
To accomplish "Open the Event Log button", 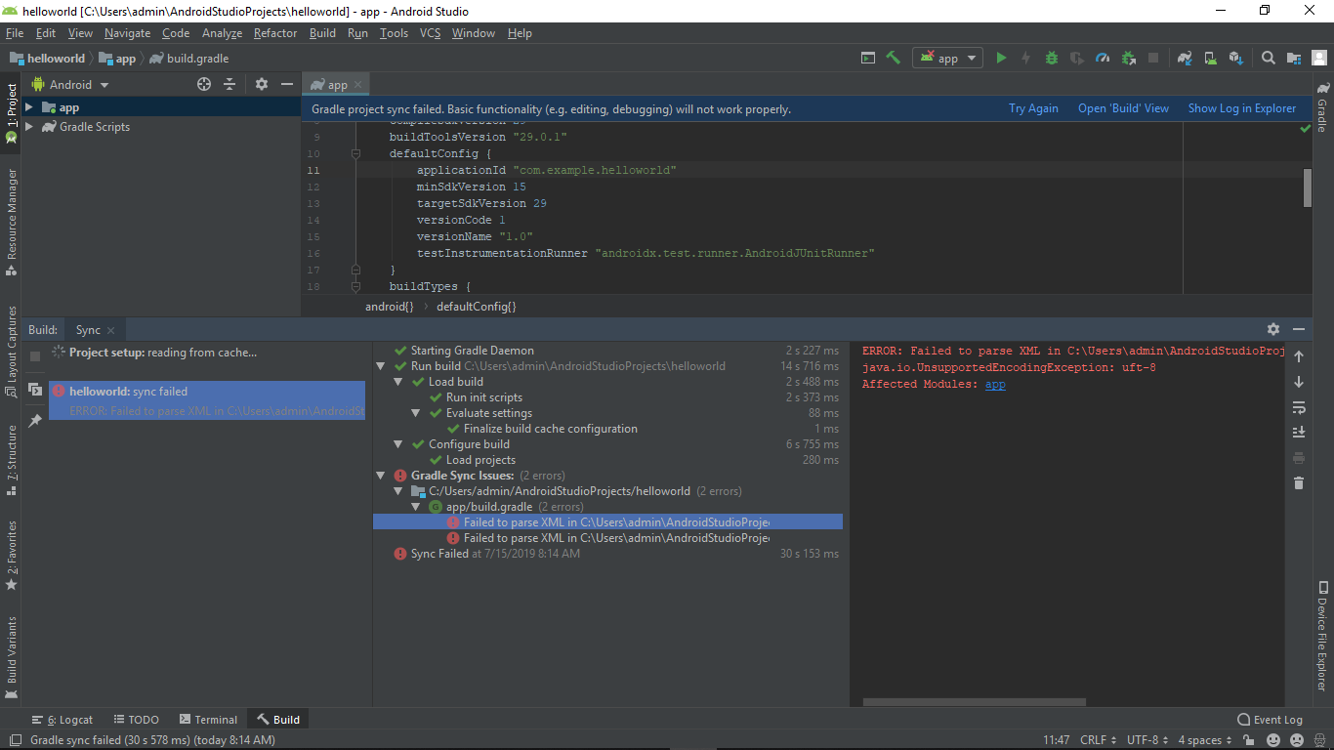I will tap(1270, 720).
